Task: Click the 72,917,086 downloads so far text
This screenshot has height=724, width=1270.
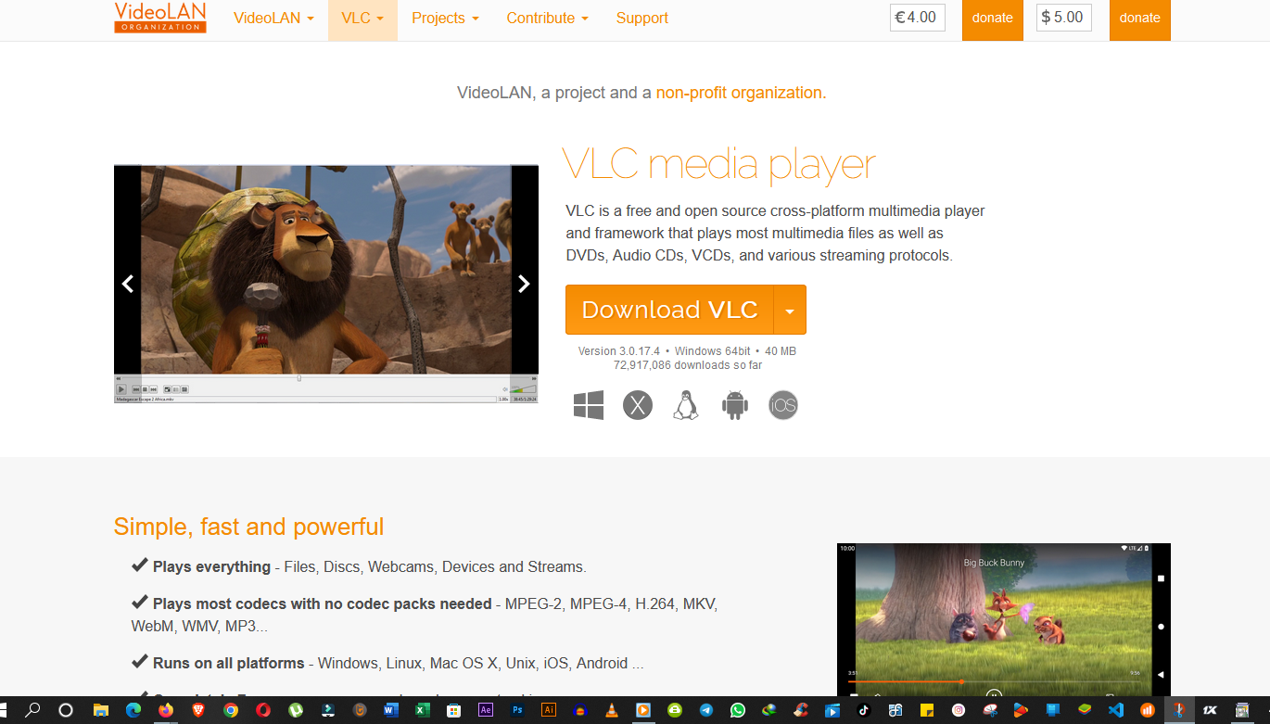Action: (x=688, y=365)
